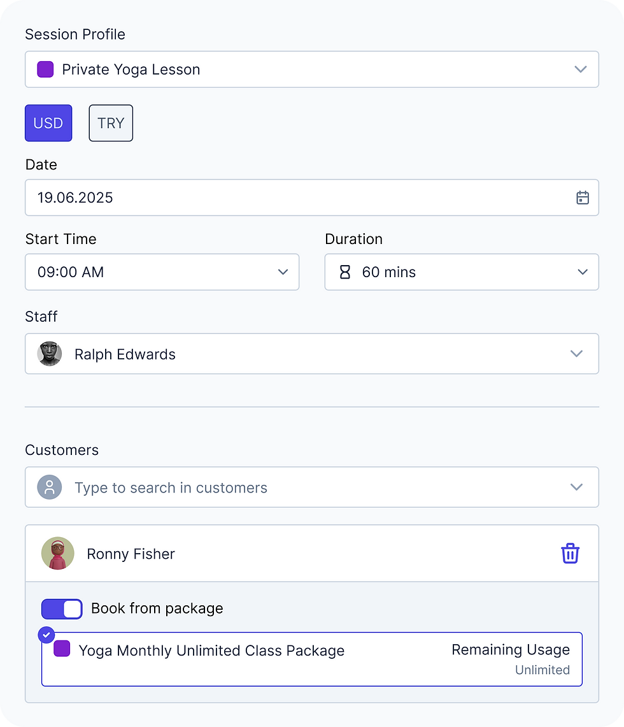Click the customer search text field
Image resolution: width=624 pixels, height=727 pixels.
[x=306, y=487]
